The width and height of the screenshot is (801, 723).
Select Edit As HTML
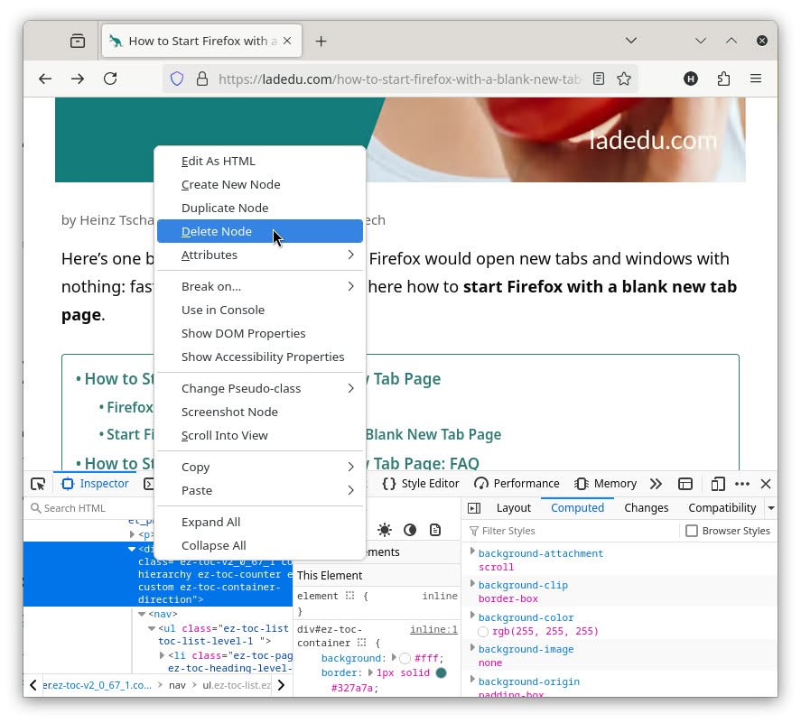[x=260, y=161]
